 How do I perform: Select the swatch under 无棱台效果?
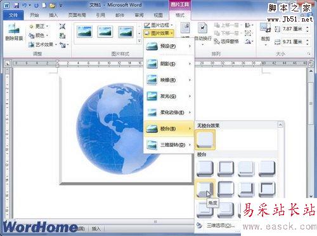205,140
